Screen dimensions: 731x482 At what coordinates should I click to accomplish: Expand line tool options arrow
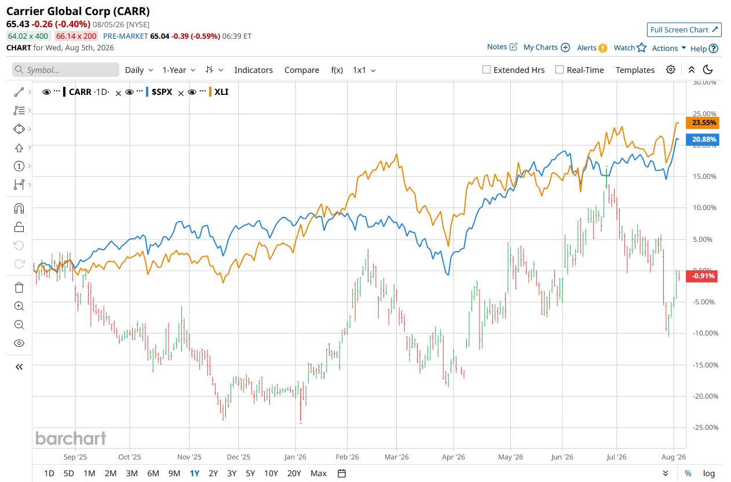(x=29, y=92)
